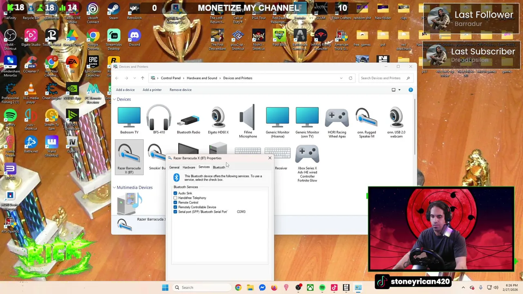Select the Fifine Microphone device
Image resolution: width=523 pixels, height=294 pixels.
[248, 122]
